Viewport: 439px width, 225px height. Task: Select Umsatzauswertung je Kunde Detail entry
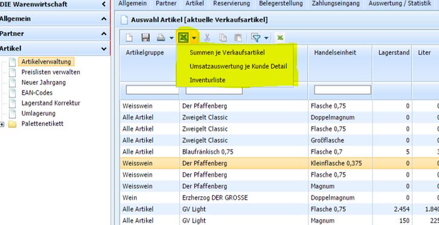pos(239,66)
